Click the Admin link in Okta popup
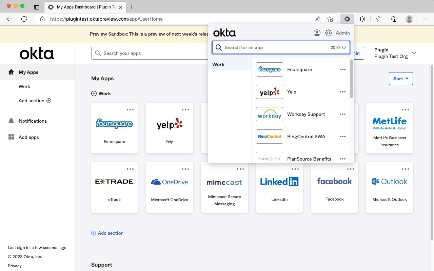This screenshot has height=271, width=434. [342, 33]
